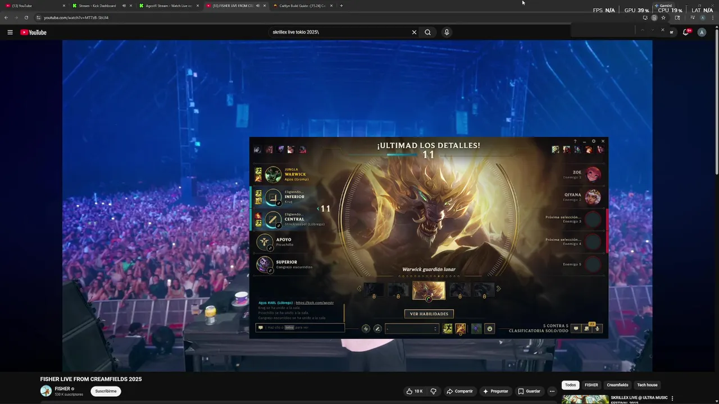The image size is (719, 404).
Task: Open the Skrillex Live suggested video thumbnail
Action: click(585, 400)
